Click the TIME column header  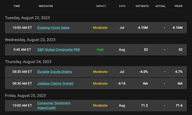click(x=17, y=6)
